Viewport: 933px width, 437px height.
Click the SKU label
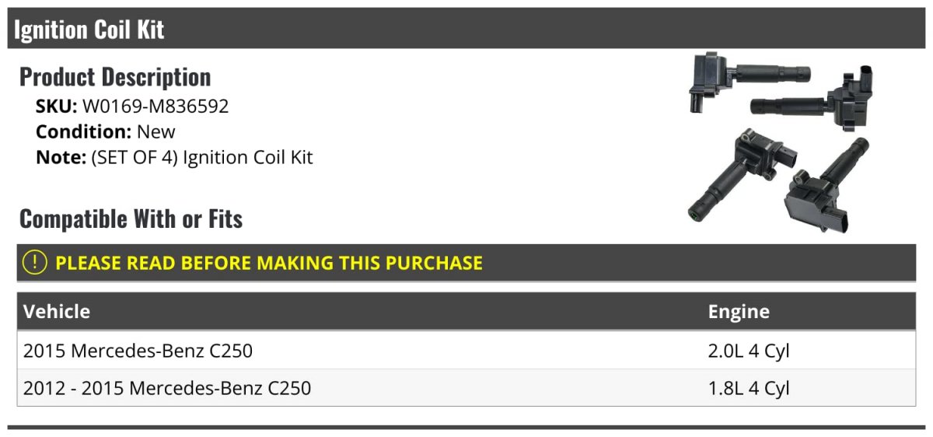pyautogui.click(x=56, y=107)
